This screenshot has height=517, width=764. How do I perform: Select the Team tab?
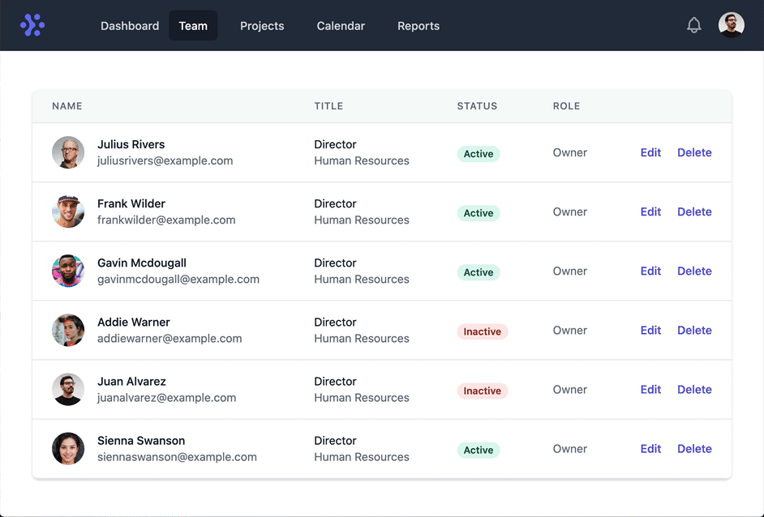[193, 26]
